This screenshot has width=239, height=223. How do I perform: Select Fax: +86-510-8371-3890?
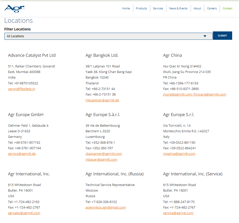click(181, 89)
